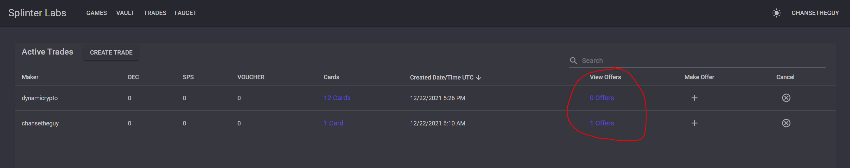The width and height of the screenshot is (850, 168).
Task: Open the Faucet menu item
Action: point(185,13)
